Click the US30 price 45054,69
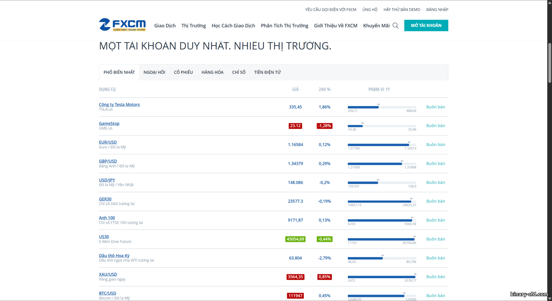The height and width of the screenshot is (301, 552). 296,239
